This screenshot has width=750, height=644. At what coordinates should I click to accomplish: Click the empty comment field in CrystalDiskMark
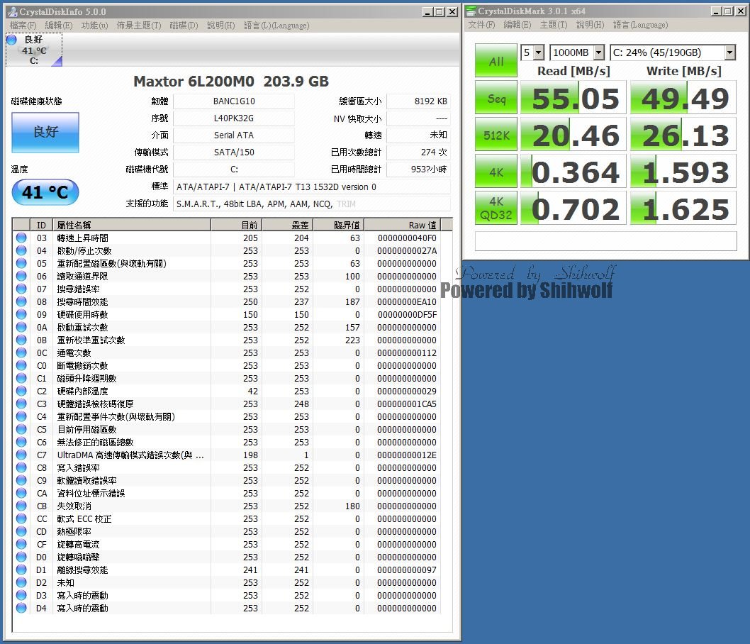point(605,241)
